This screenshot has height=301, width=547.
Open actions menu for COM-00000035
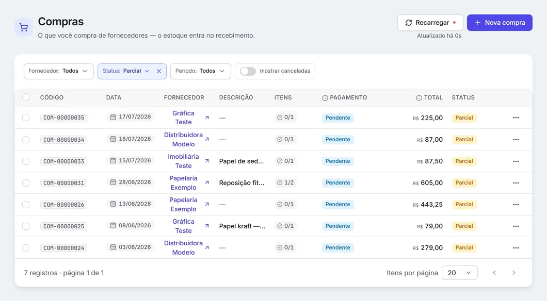(x=516, y=118)
